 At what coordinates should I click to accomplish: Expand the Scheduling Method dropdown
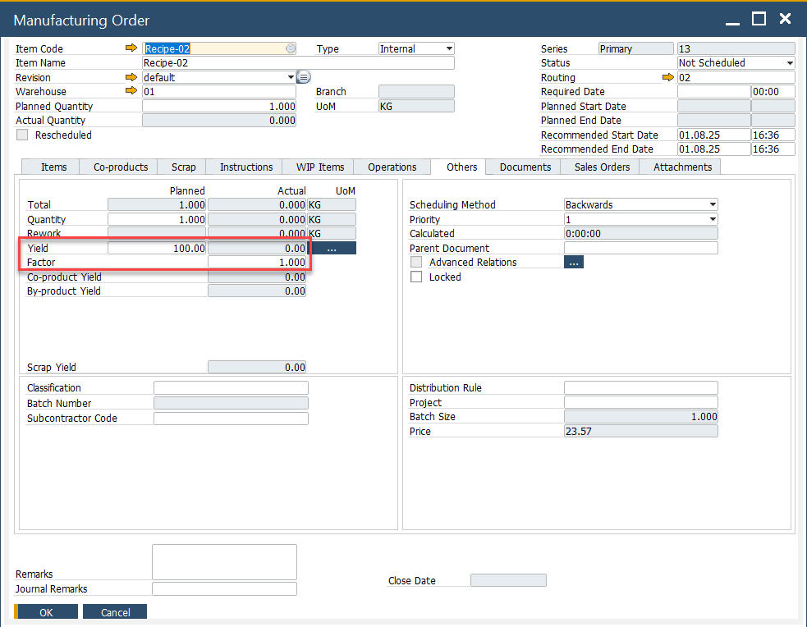(x=712, y=204)
